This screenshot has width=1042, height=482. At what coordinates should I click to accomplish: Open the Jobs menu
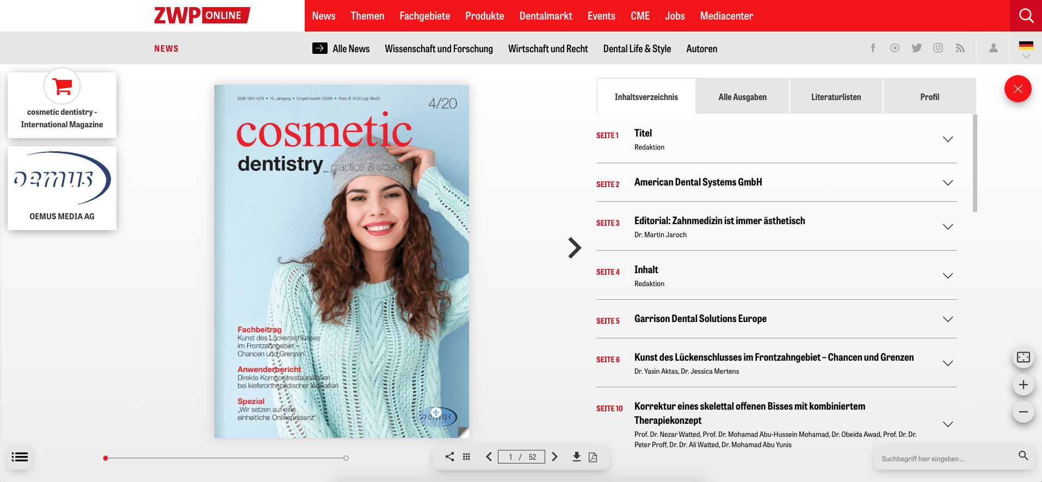click(x=675, y=16)
